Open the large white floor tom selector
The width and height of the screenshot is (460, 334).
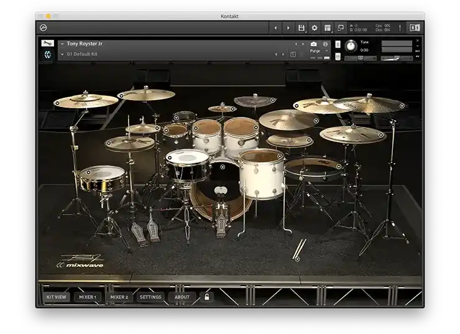tap(279, 157)
